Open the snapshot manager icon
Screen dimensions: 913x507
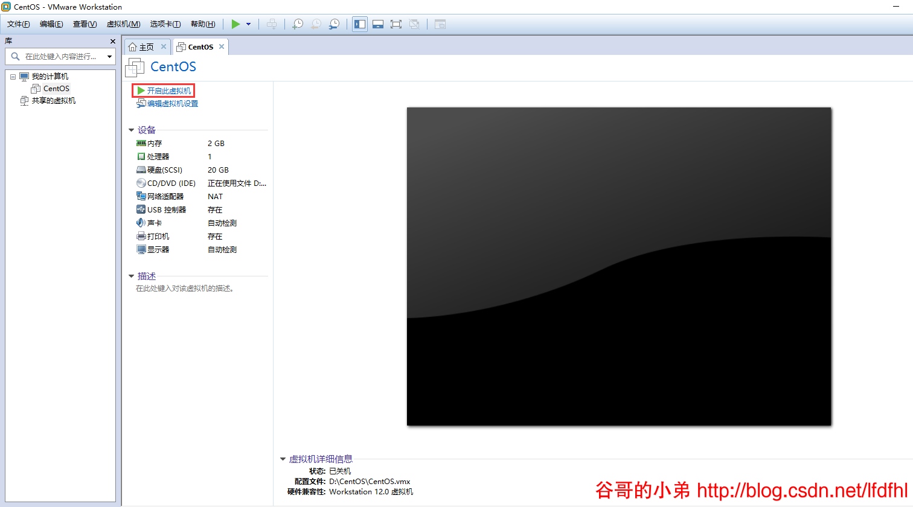(x=334, y=24)
